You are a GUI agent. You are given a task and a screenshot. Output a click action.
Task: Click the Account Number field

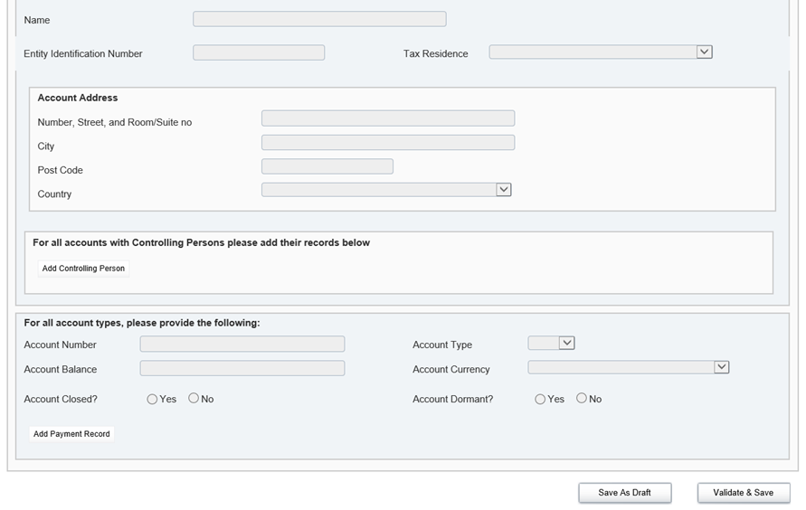[x=242, y=345]
